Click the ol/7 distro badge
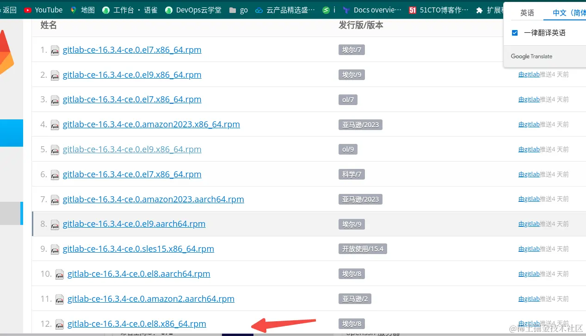The image size is (586, 336). coord(348,100)
